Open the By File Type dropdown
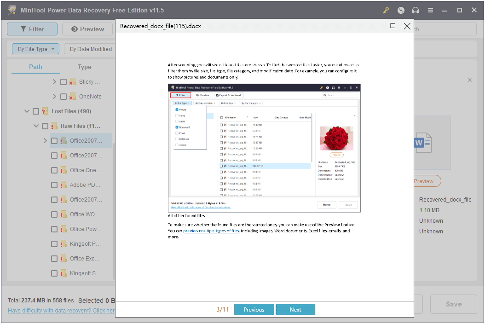485x324 pixels. pyautogui.click(x=35, y=49)
